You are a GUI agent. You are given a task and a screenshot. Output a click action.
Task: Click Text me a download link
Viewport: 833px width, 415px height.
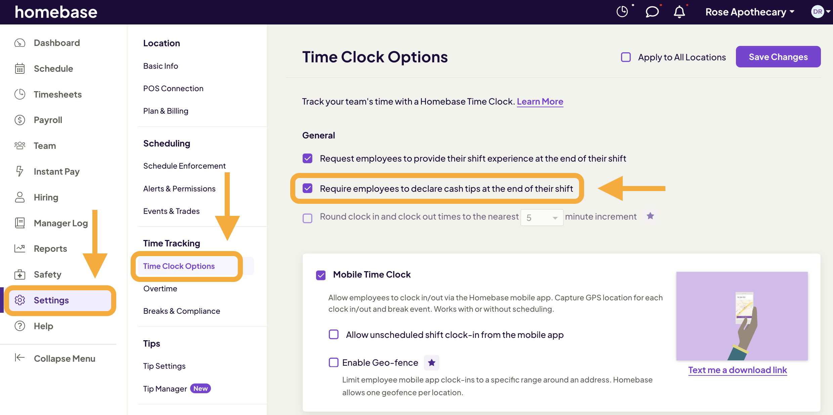point(738,370)
